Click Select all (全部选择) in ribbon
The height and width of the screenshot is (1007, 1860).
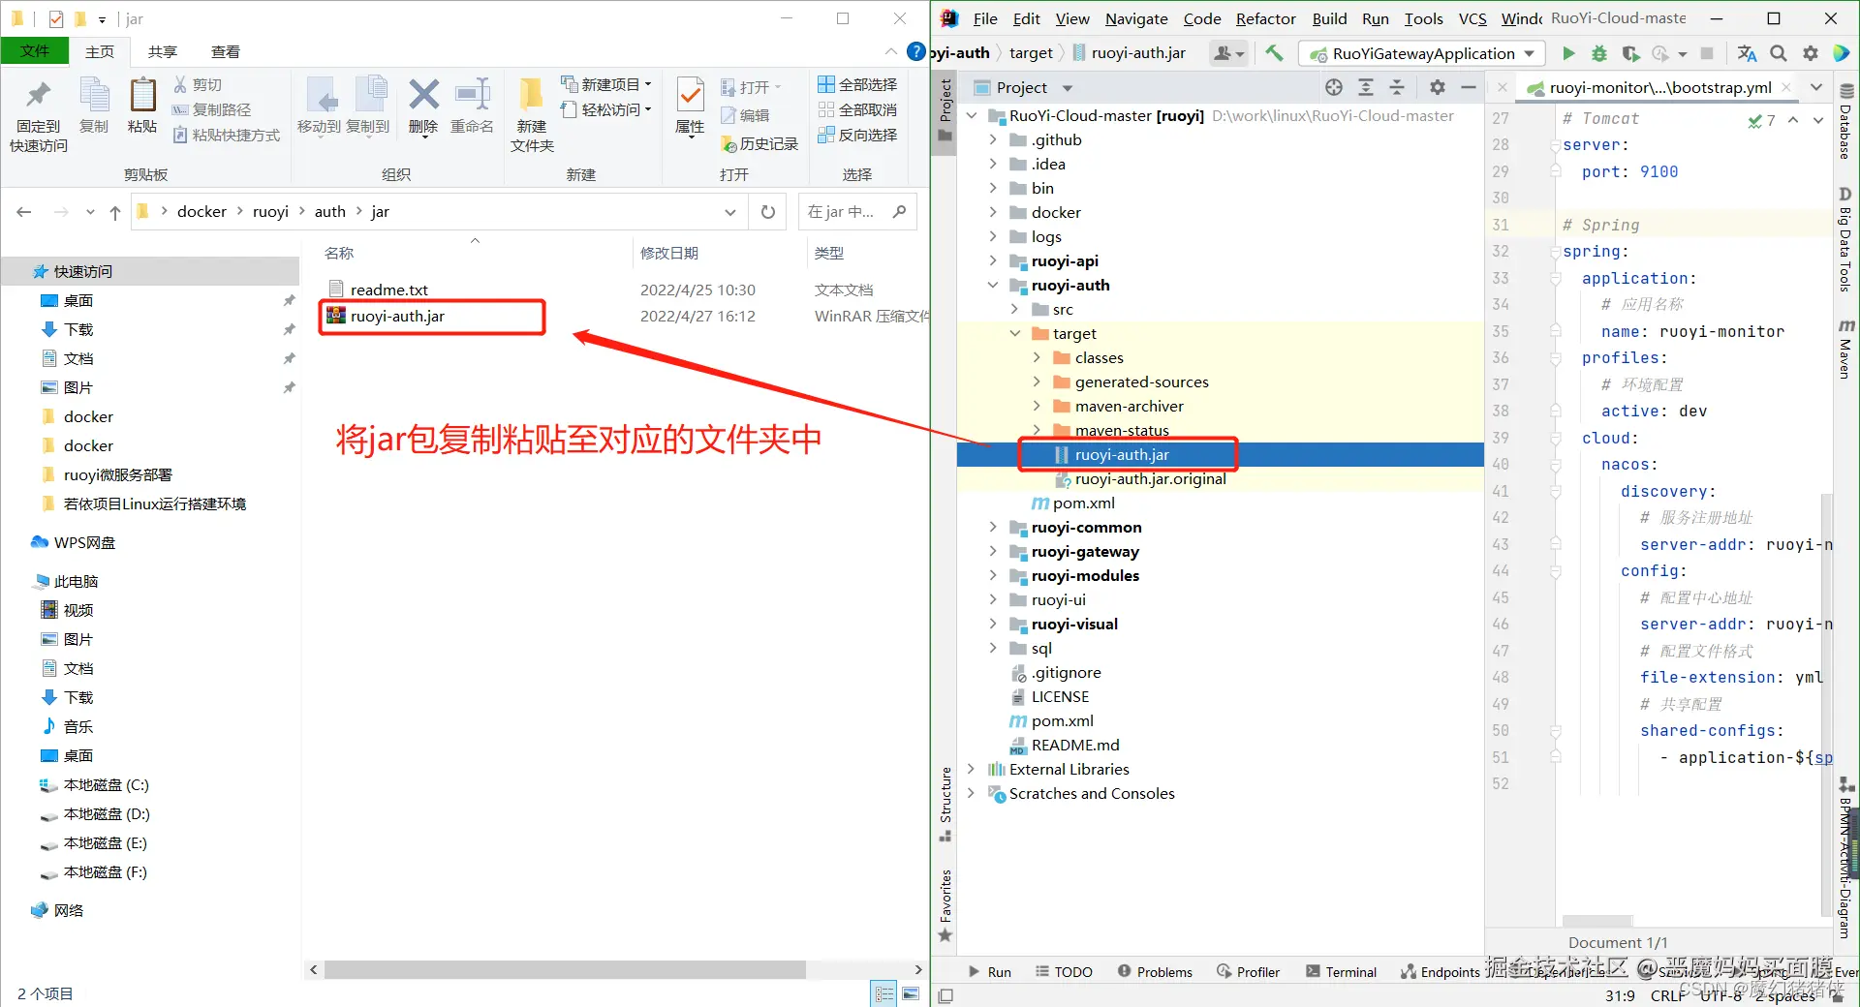point(857,85)
